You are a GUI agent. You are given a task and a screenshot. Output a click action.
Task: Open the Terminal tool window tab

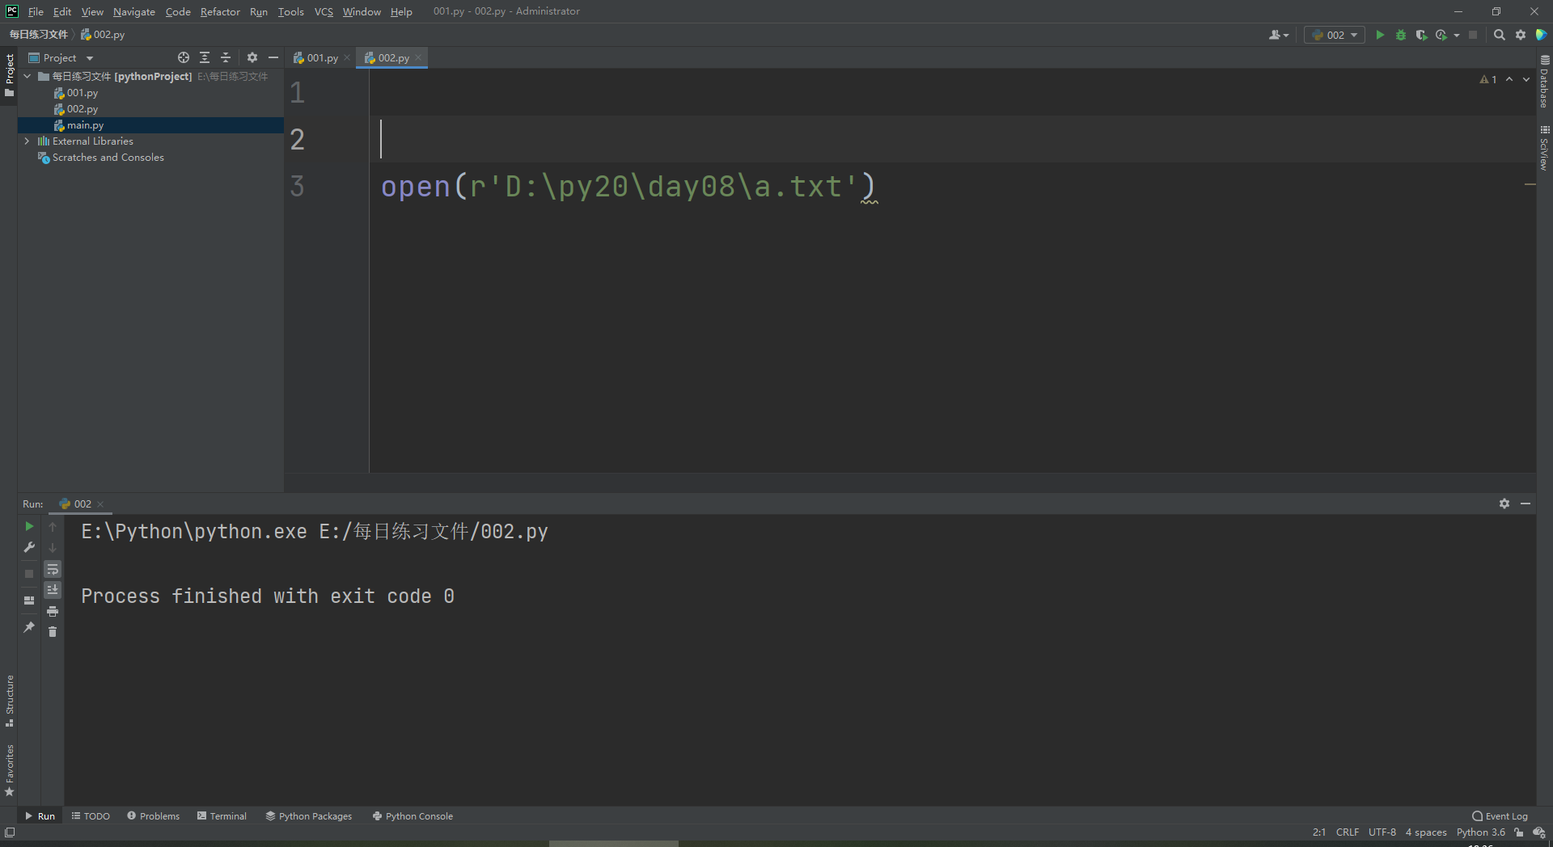pyautogui.click(x=222, y=816)
